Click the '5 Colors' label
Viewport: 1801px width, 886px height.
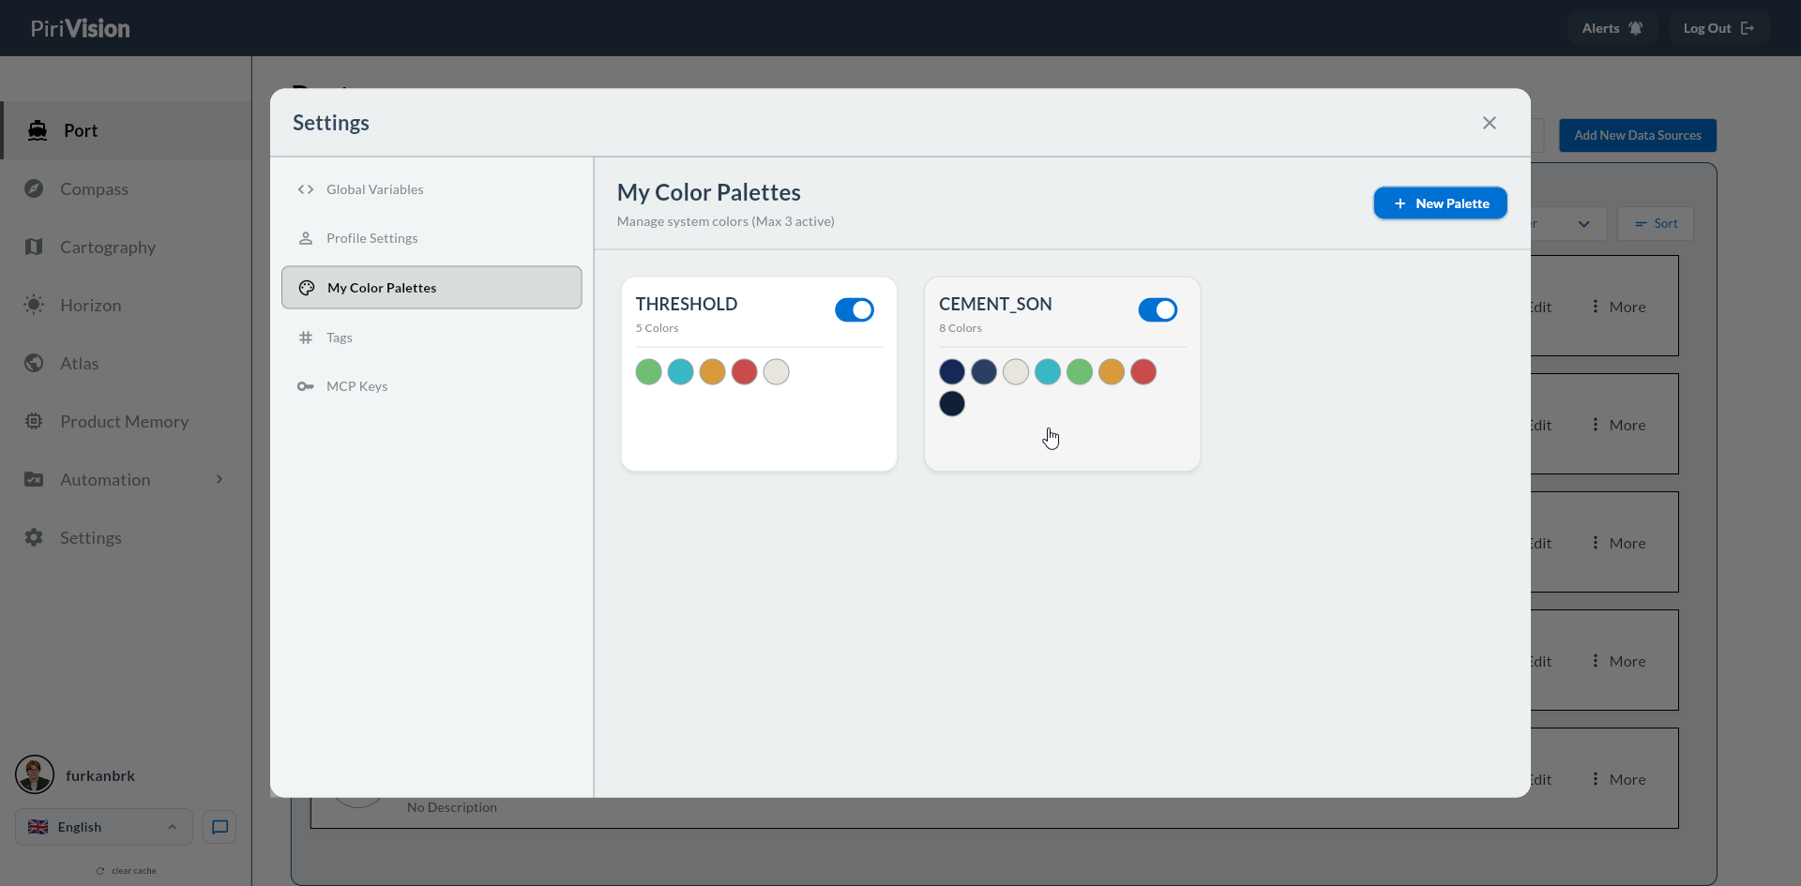[x=658, y=328]
